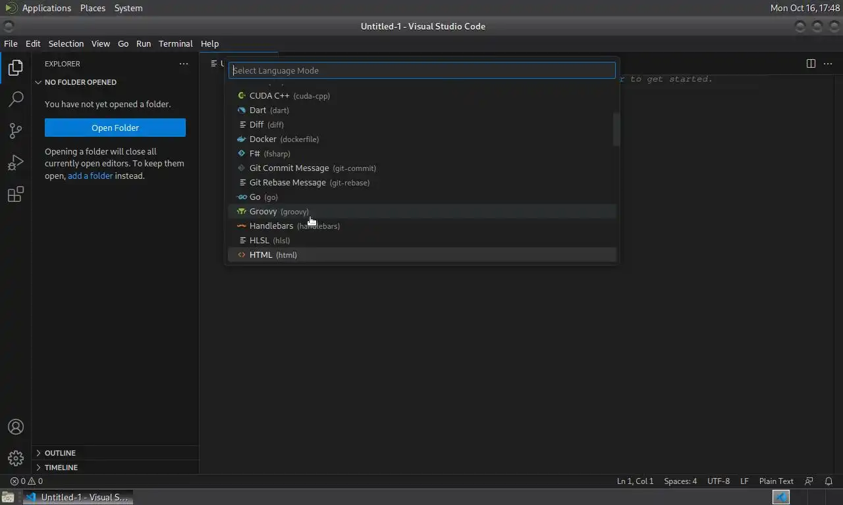Screen dimensions: 843x505
Task: Click the language list scrollbar thumb
Action: tap(616, 129)
